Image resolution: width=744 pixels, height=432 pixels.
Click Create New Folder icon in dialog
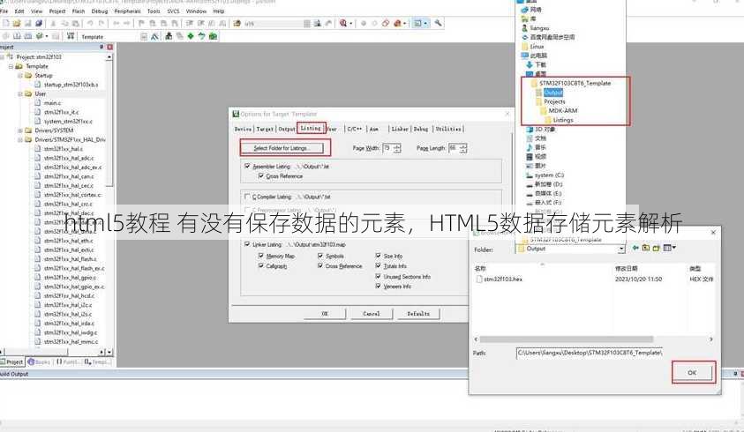pos(657,248)
